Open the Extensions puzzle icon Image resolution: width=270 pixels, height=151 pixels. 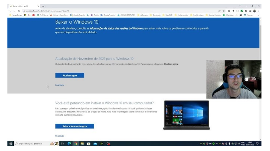coord(246,11)
